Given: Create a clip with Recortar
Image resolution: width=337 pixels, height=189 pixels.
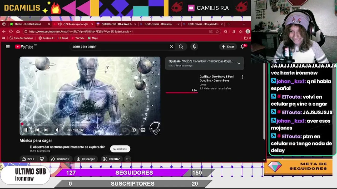Looking at the screenshot, I should (112, 159).
